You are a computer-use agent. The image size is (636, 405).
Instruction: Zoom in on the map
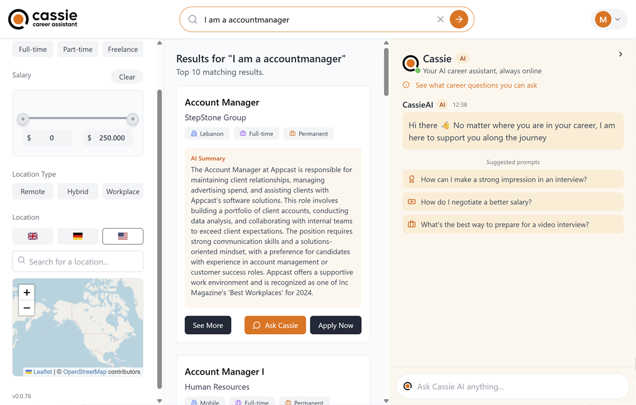pyautogui.click(x=26, y=293)
